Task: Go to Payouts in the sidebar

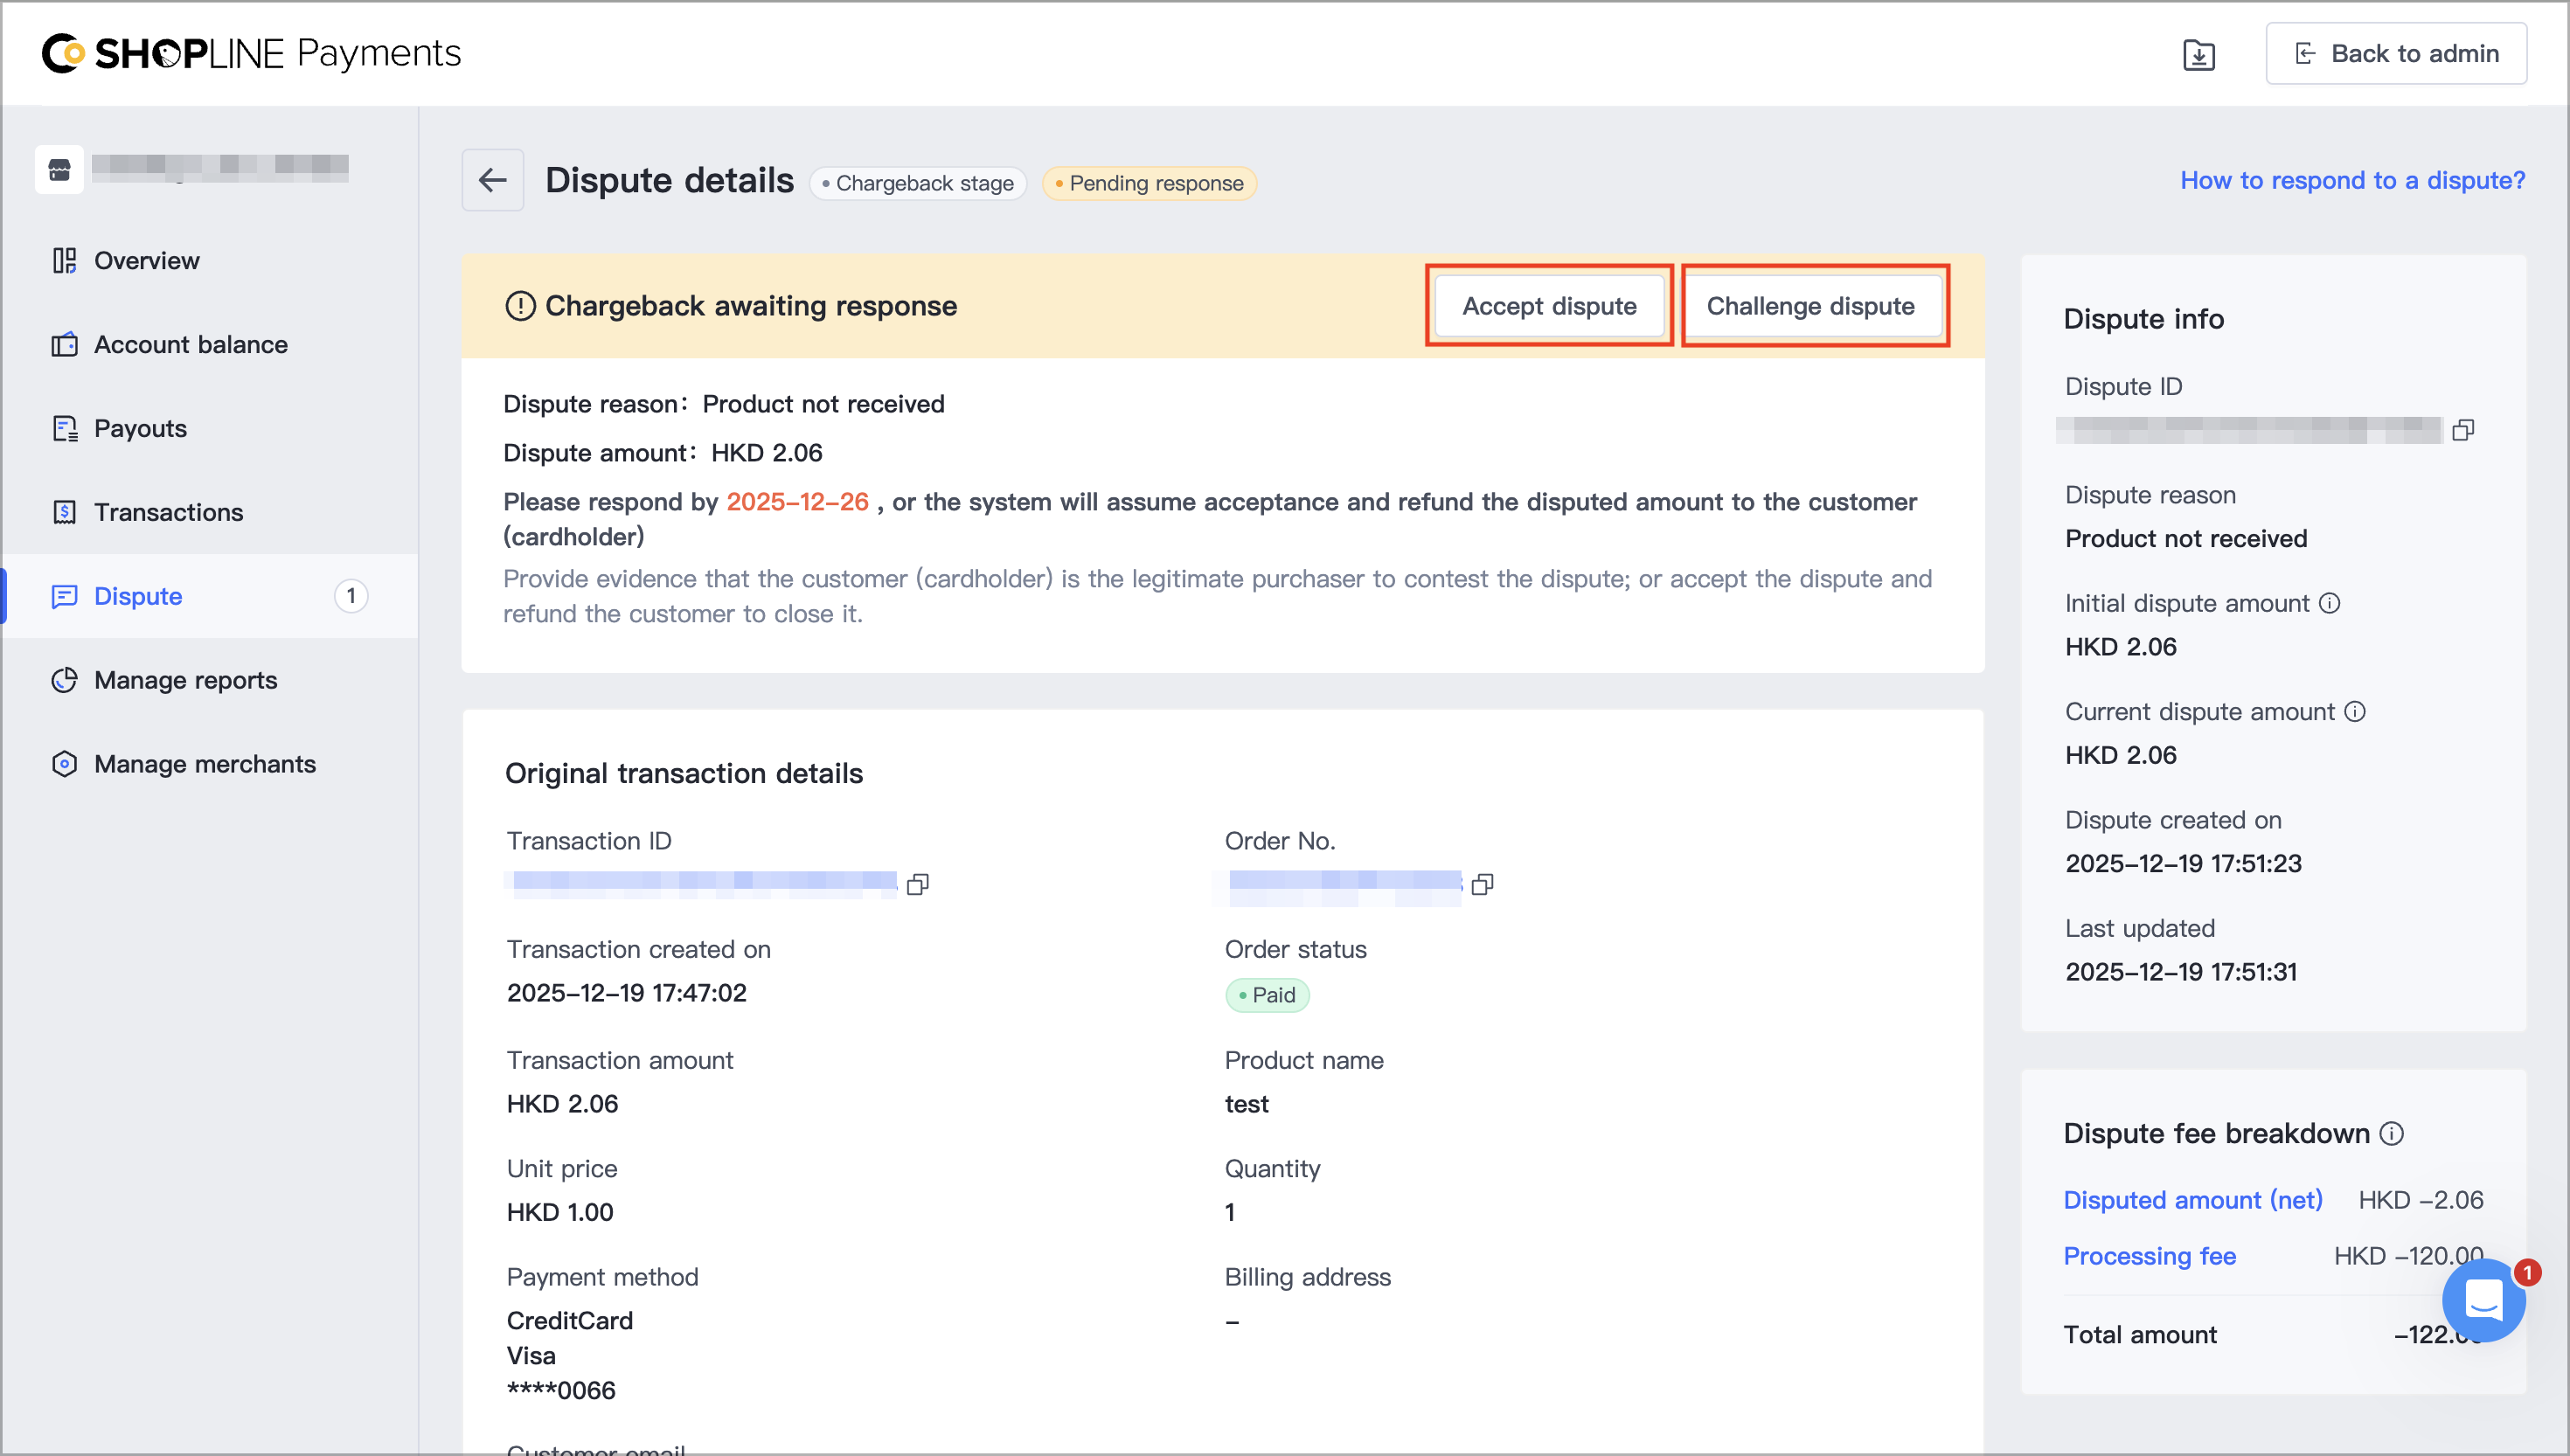Action: click(210, 429)
